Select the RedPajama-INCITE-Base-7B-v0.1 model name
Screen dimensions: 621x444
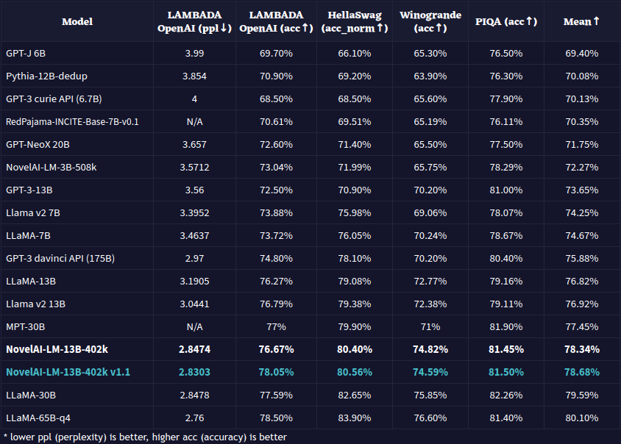(73, 121)
